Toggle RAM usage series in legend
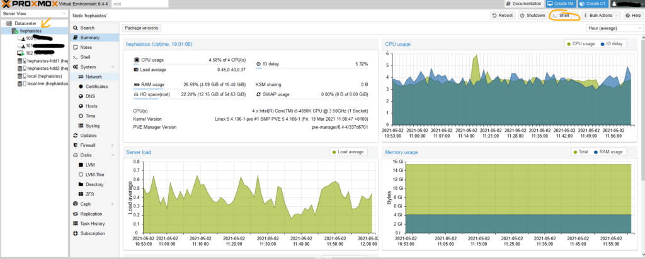The height and width of the screenshot is (259, 645). 608,152
